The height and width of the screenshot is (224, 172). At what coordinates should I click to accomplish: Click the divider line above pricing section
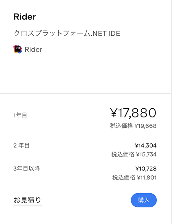click(85, 93)
